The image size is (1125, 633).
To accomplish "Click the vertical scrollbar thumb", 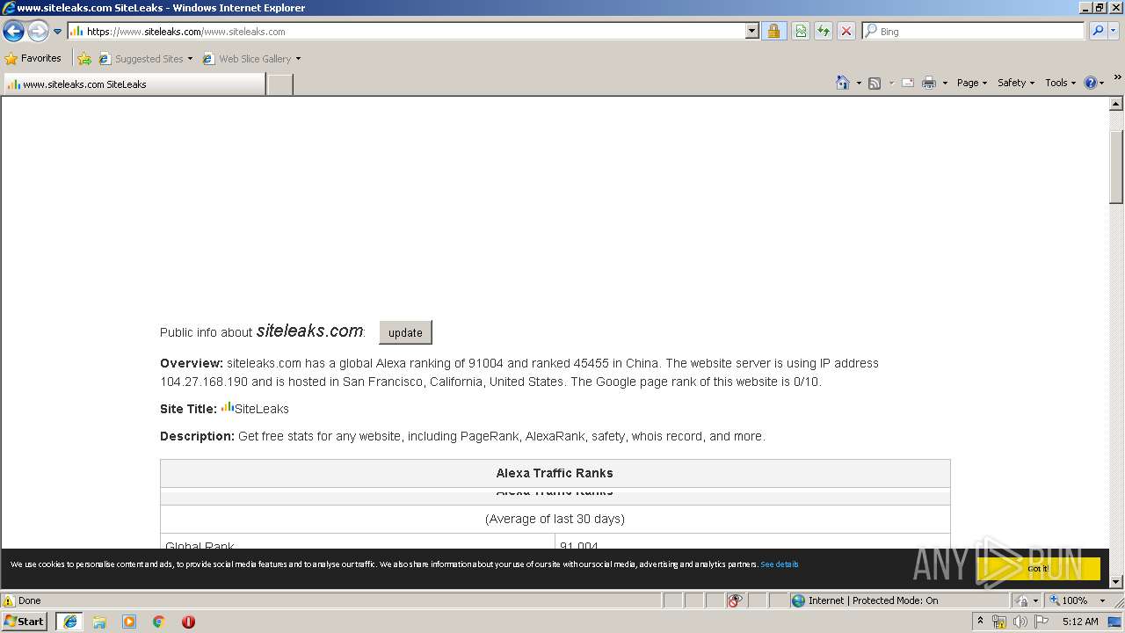I will (1116, 167).
